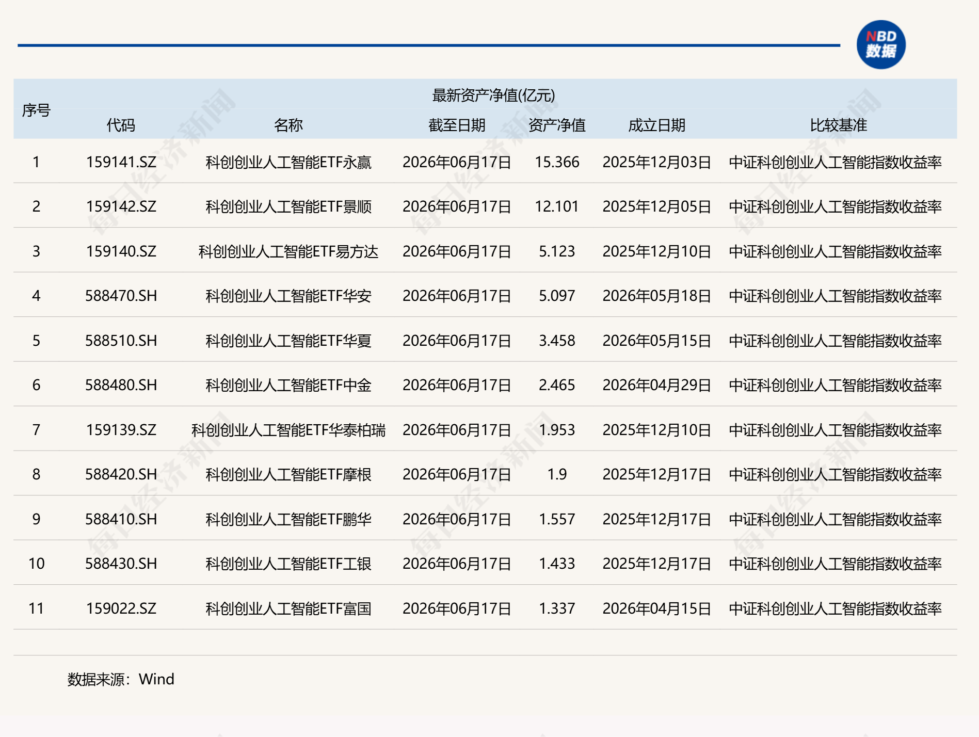This screenshot has height=737, width=979.
Task: Click fund code 159141.SZ
Action: tap(121, 162)
